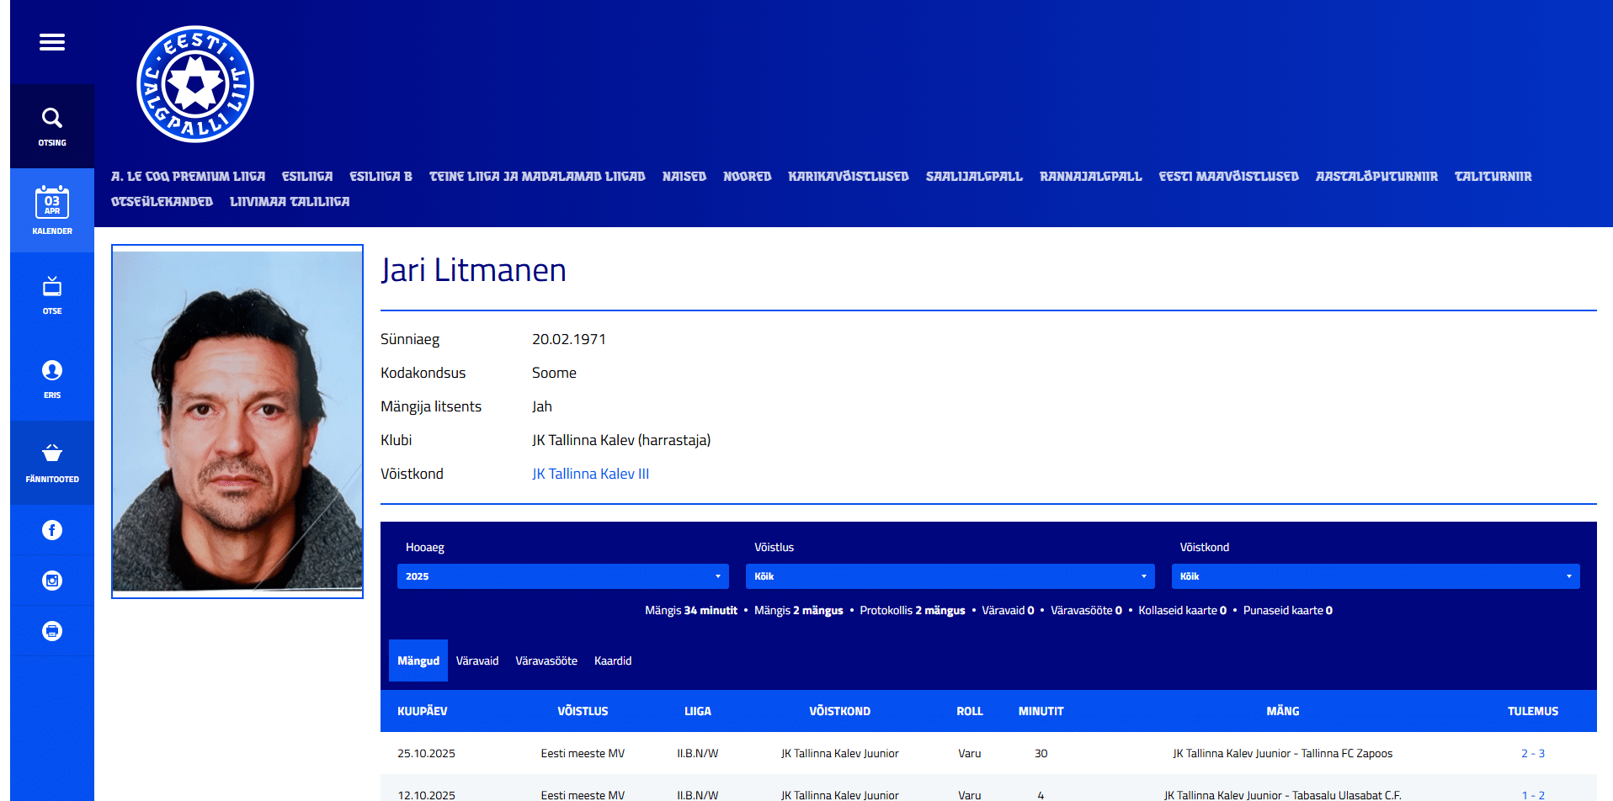Open the Instagram icon in sidebar
Screen dimensions: 1613x801
tap(52, 581)
